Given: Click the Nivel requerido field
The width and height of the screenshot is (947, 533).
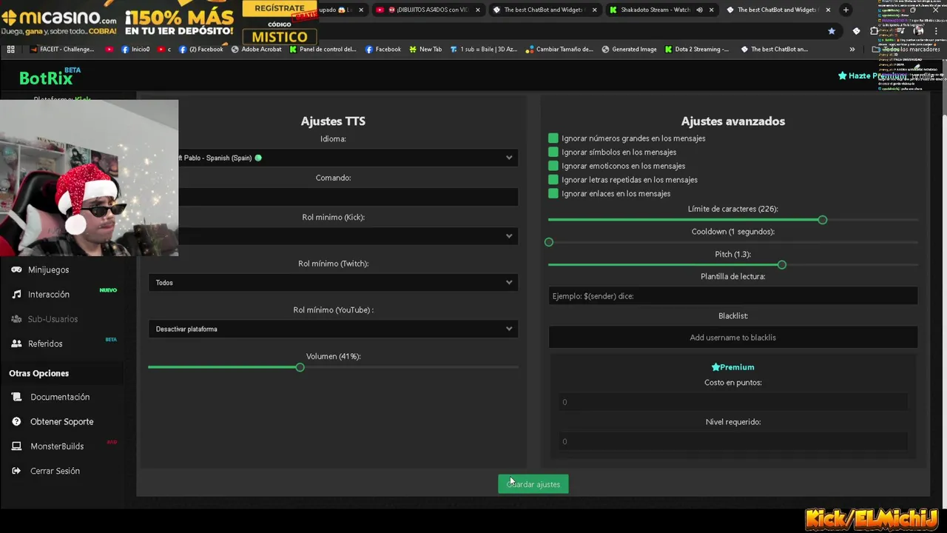Looking at the screenshot, I should pos(732,441).
